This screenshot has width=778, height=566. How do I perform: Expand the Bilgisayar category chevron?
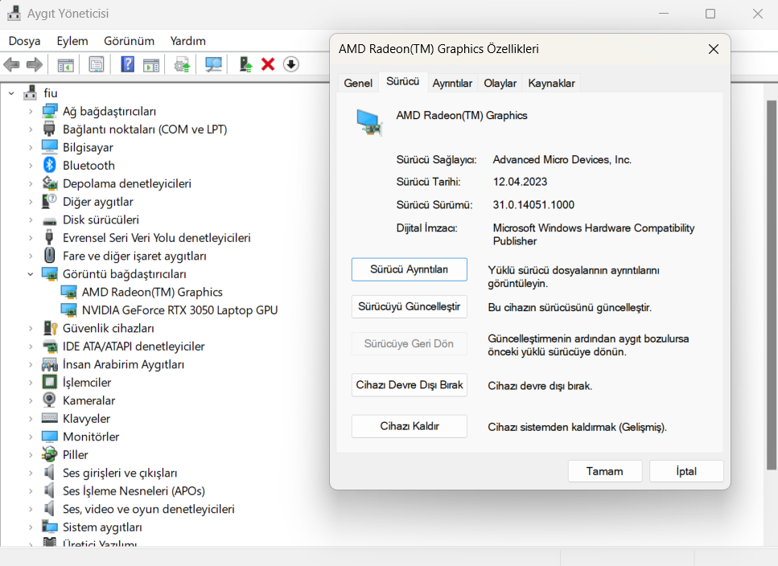click(x=31, y=148)
